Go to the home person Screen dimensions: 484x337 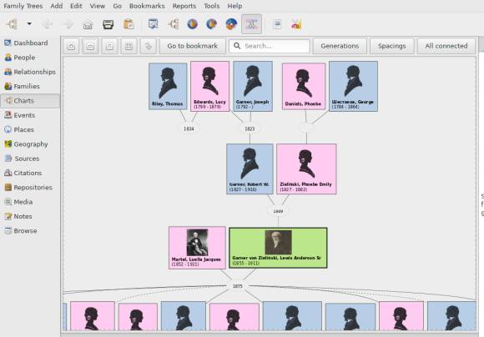click(x=88, y=24)
